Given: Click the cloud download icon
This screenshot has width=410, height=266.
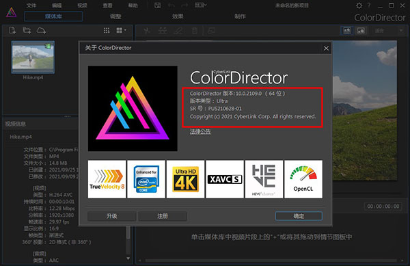Looking at the screenshot, I should [41, 31].
